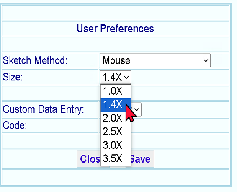Click the blank row above User Preferences
The height and width of the screenshot is (192, 237).
(116, 13)
